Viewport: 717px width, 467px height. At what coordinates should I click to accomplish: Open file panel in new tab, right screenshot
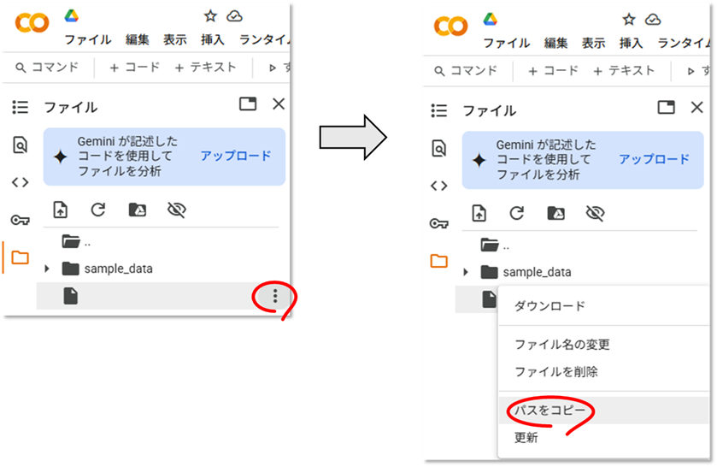tap(667, 107)
